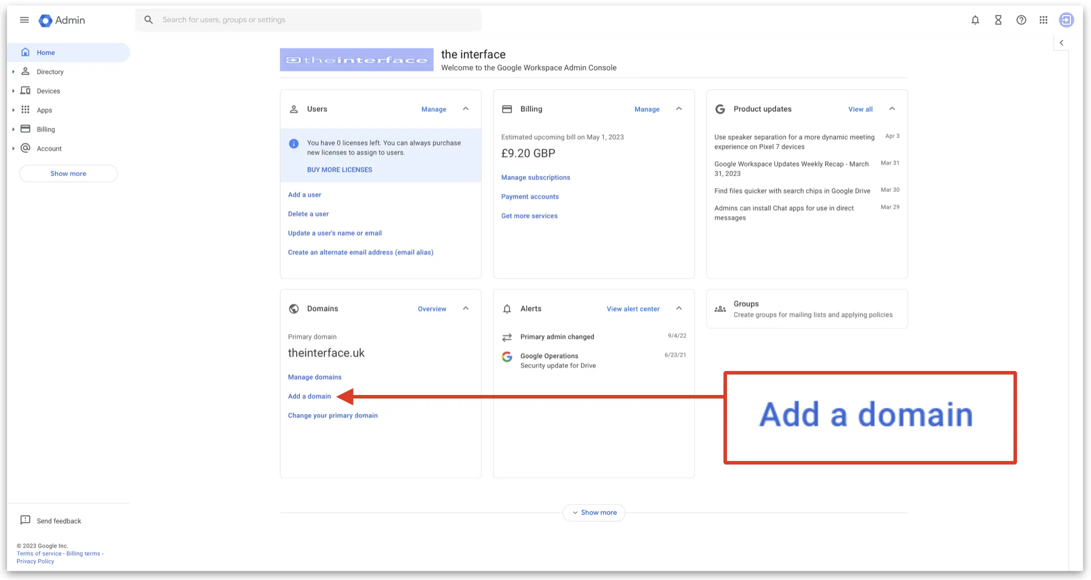
Task: Click the Google Operations alert icon
Action: click(507, 356)
